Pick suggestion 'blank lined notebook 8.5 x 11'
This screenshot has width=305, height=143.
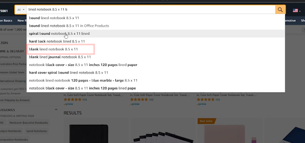156,49
